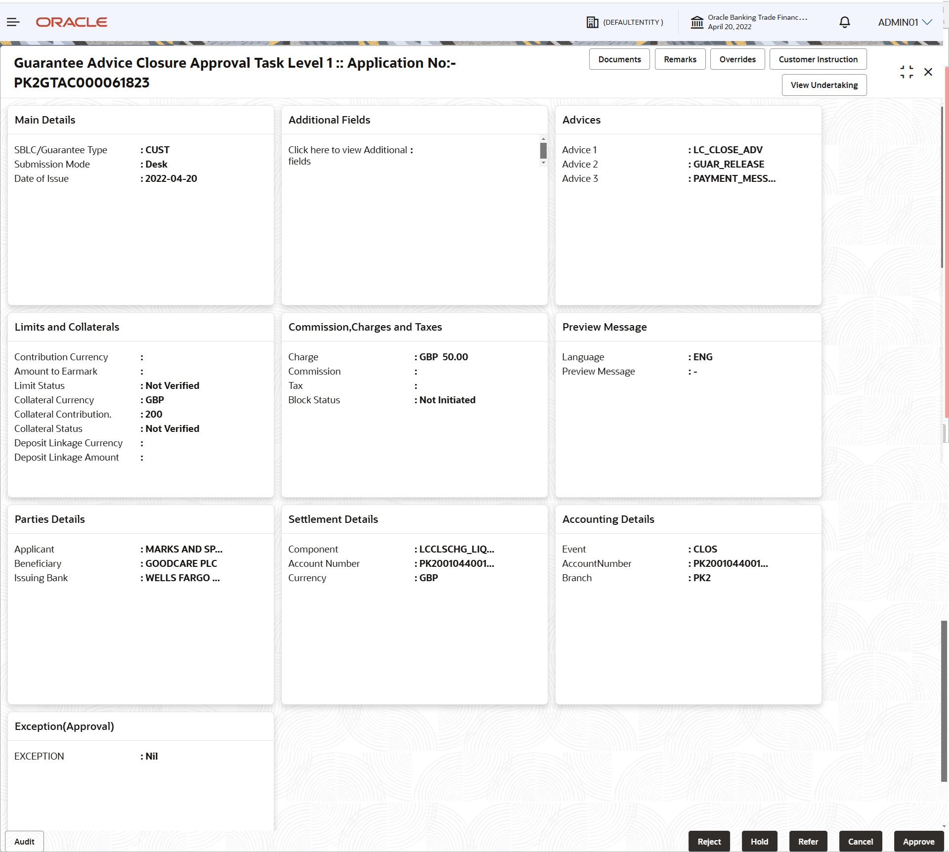Refer the task to another user
Image resolution: width=949 pixels, height=852 pixels.
[x=808, y=841]
